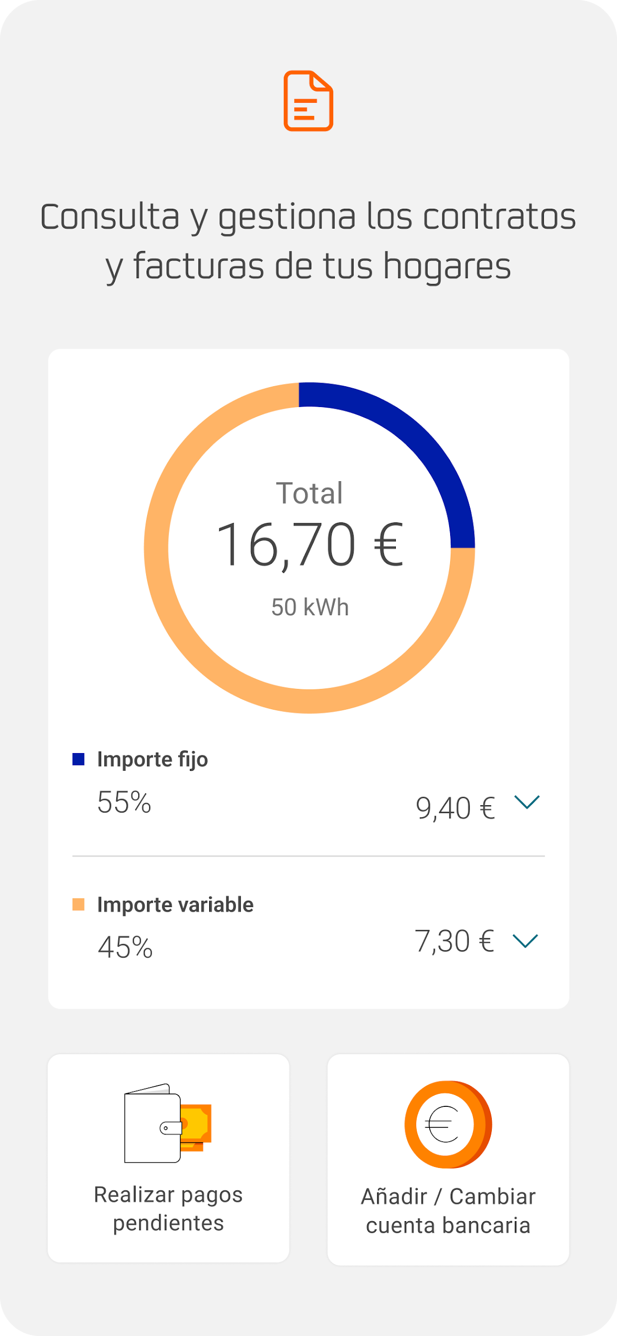The image size is (617, 1336).
Task: Select the Total 16,70 € amount
Action: pyautogui.click(x=310, y=545)
